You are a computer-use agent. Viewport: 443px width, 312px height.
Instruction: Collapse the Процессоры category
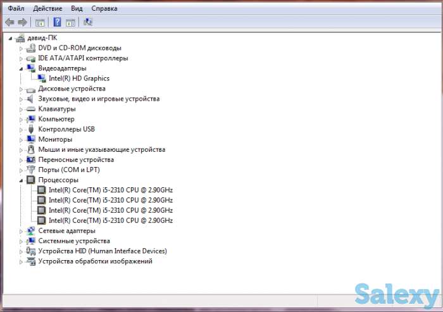21,180
